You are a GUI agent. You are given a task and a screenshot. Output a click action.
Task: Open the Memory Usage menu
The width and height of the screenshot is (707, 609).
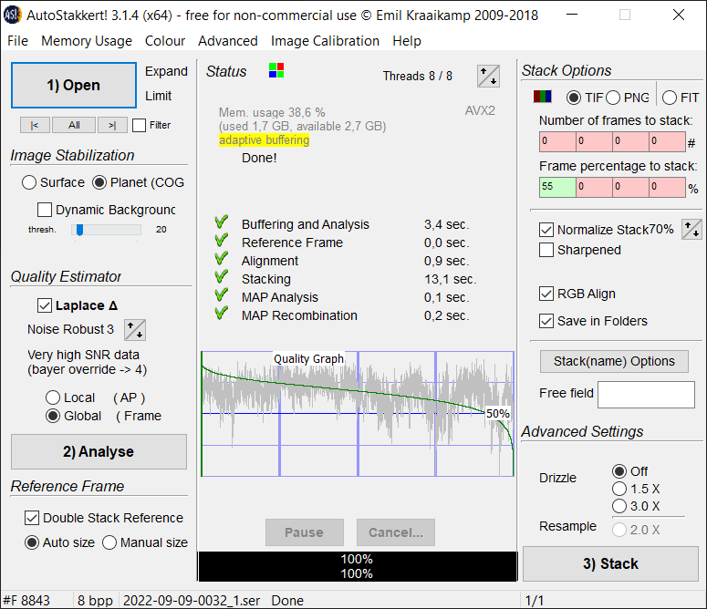coord(87,41)
